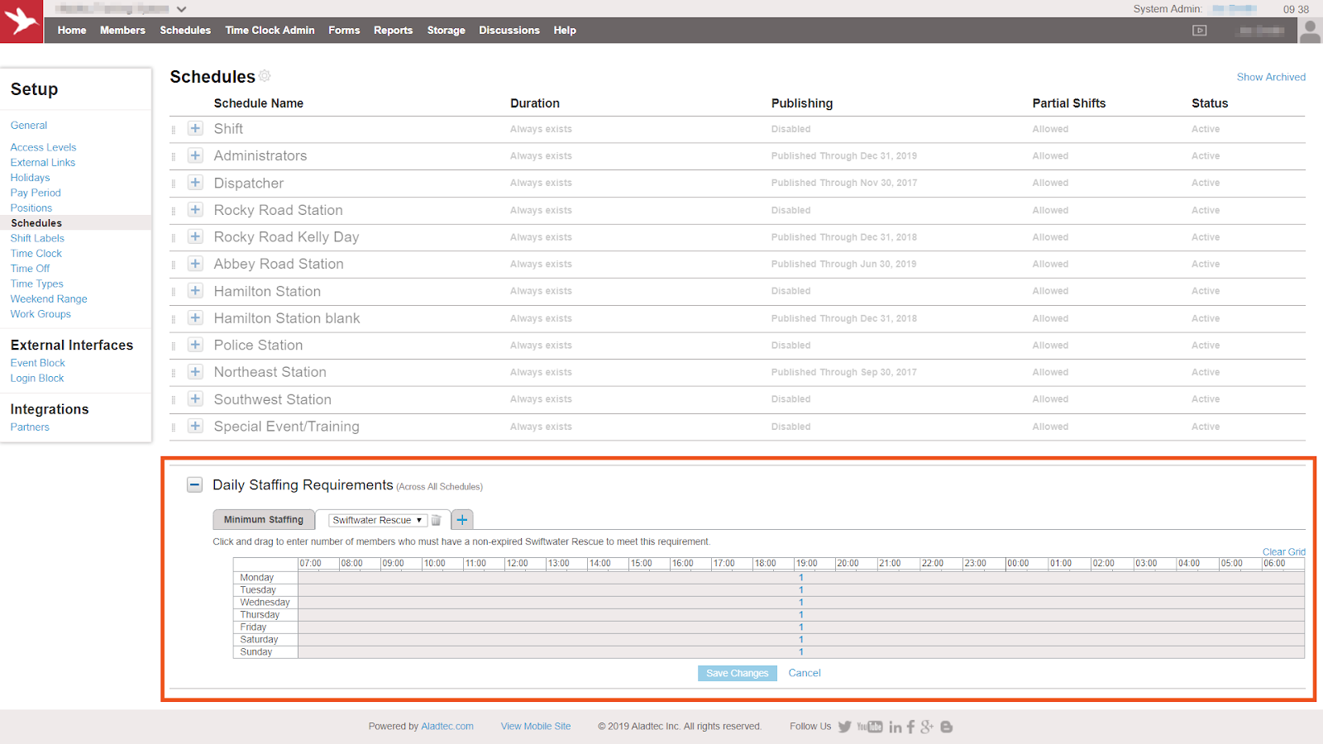Switch to the Minimum Staffing tab
The height and width of the screenshot is (744, 1323).
tap(264, 520)
